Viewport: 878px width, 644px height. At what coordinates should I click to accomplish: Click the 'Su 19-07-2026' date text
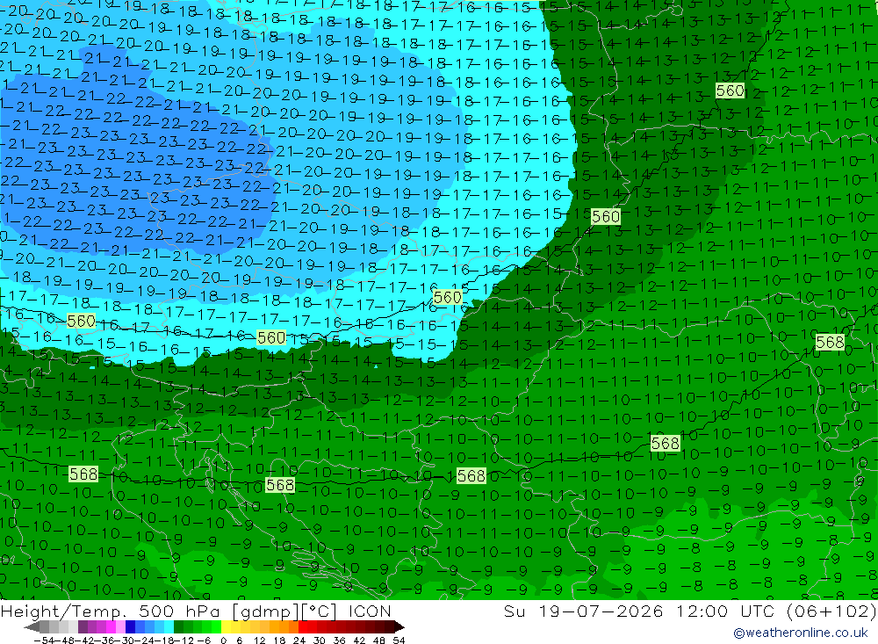click(x=584, y=611)
